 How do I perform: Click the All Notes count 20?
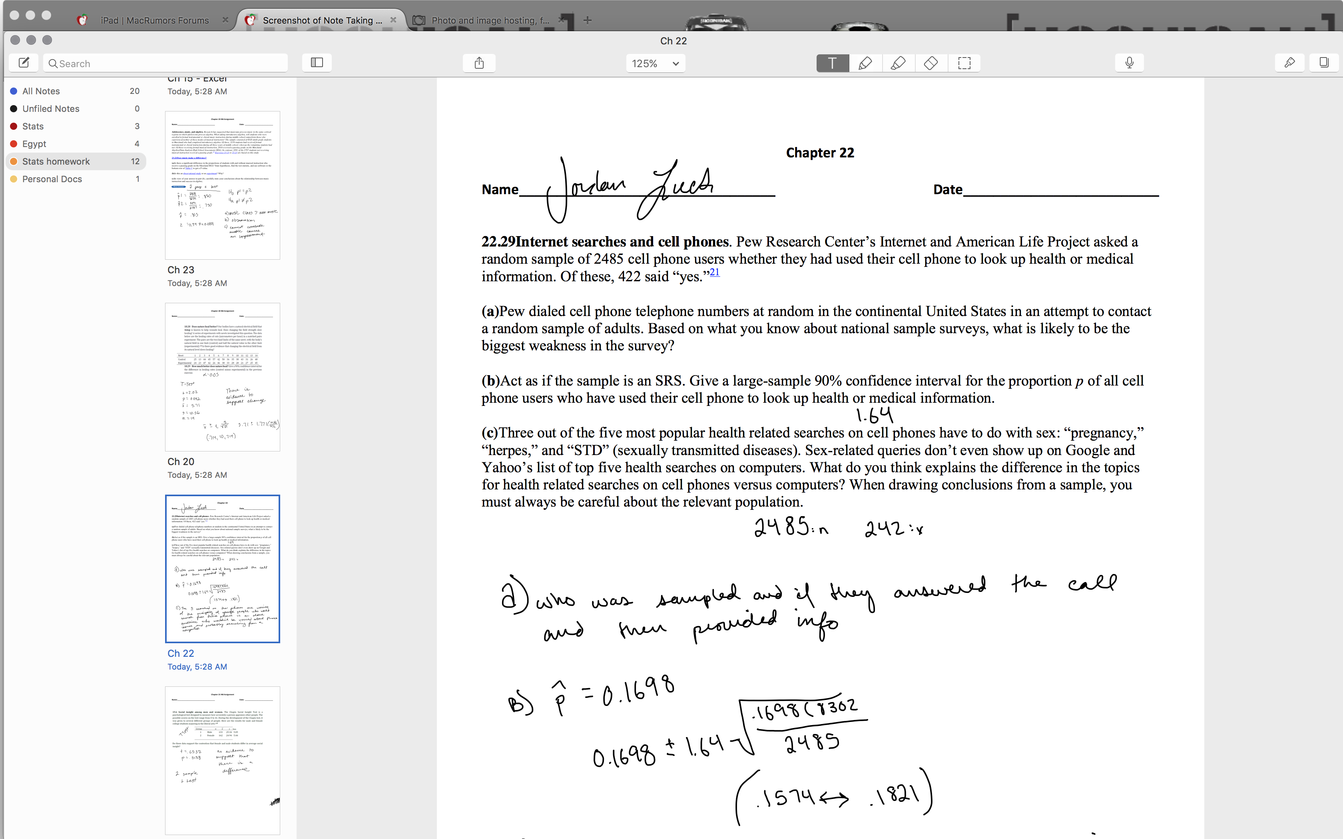pos(134,91)
